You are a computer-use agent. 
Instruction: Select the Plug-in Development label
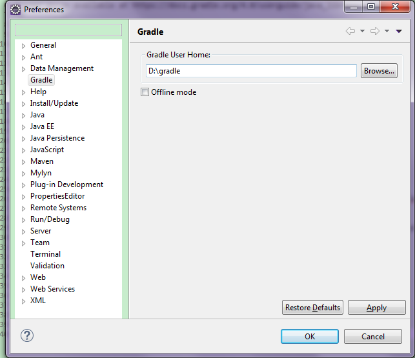tap(66, 184)
